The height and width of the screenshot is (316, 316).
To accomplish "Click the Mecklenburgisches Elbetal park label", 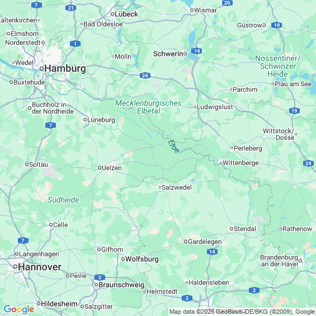I will (148, 107).
